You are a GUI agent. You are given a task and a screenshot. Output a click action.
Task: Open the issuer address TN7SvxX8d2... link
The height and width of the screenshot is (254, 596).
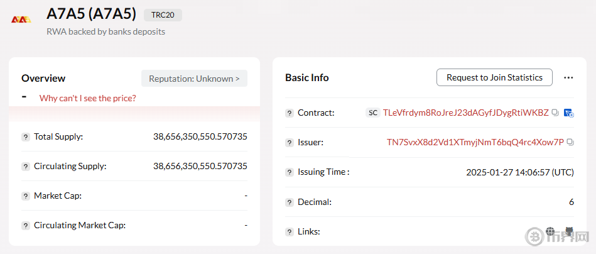475,142
